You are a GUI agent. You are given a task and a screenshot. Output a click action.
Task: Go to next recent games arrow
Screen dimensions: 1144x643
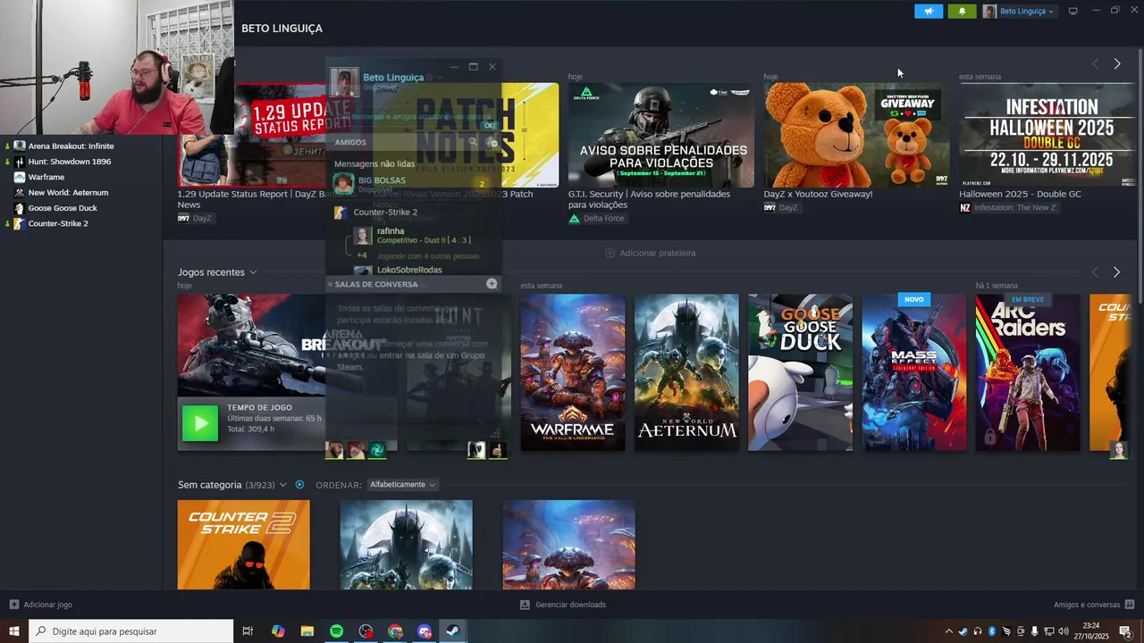[1116, 272]
